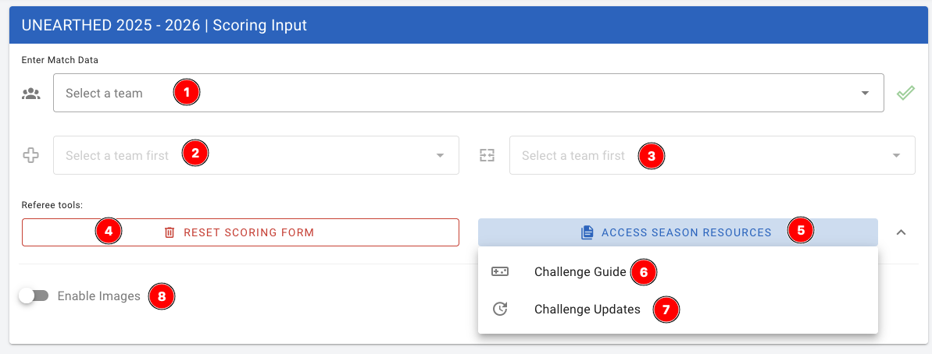Collapse referee tools with the chevron up
This screenshot has height=354, width=932.
901,232
